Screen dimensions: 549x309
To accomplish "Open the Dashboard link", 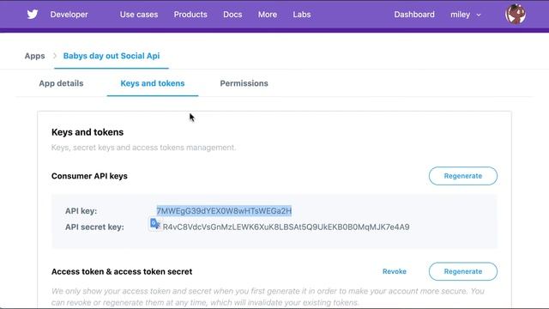I will pos(414,15).
